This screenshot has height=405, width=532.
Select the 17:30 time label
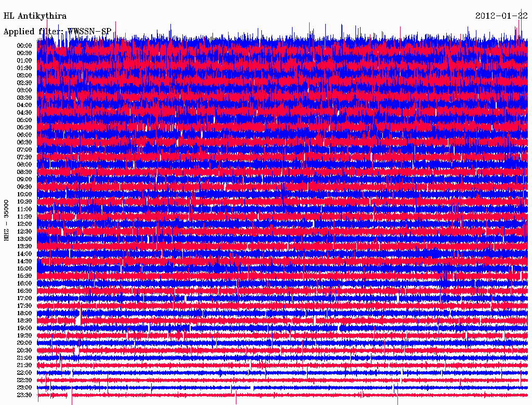(x=24, y=306)
